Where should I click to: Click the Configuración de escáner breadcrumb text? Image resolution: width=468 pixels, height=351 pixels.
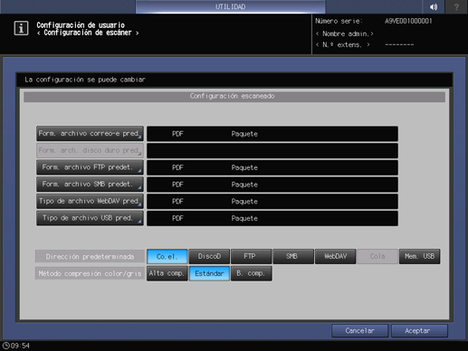click(x=88, y=33)
